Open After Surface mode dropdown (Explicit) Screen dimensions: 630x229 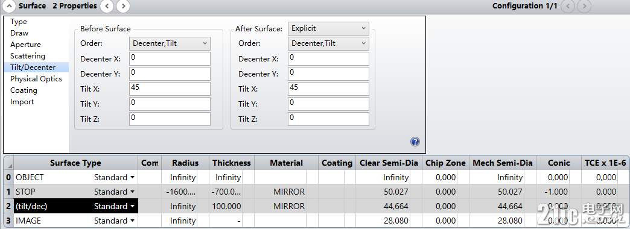(x=328, y=28)
